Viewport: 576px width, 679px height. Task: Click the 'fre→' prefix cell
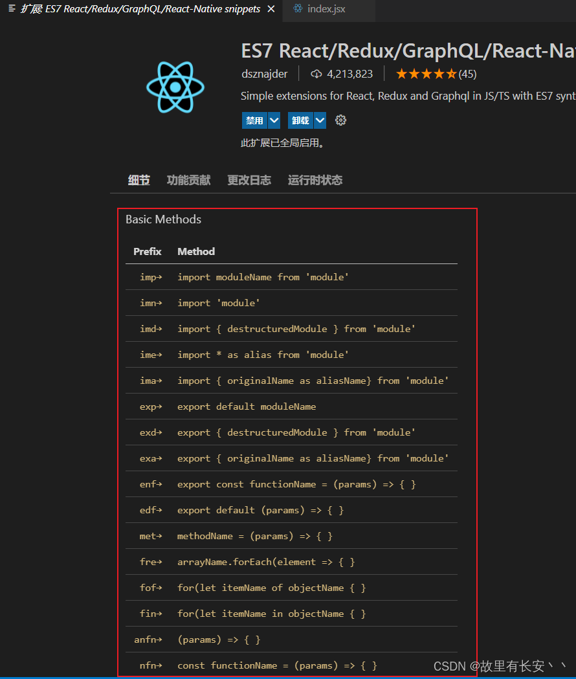click(x=151, y=562)
